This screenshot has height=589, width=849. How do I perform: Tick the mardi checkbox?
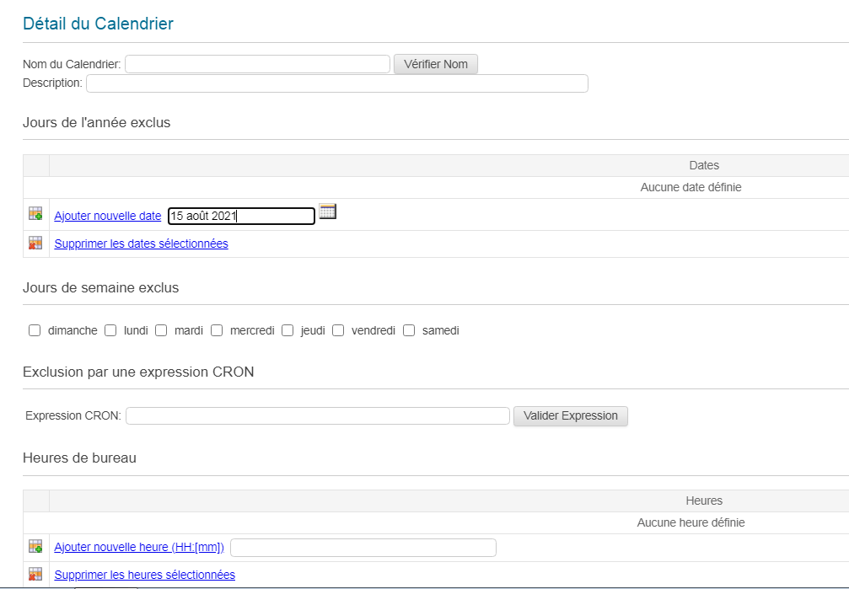[x=161, y=330]
